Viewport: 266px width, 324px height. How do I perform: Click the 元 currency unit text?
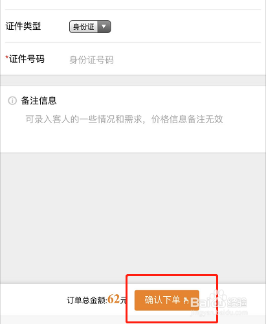[123, 301]
